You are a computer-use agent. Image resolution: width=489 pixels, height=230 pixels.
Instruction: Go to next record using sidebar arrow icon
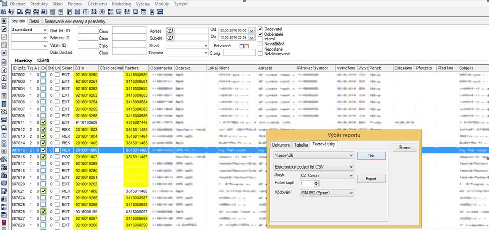click(4, 78)
